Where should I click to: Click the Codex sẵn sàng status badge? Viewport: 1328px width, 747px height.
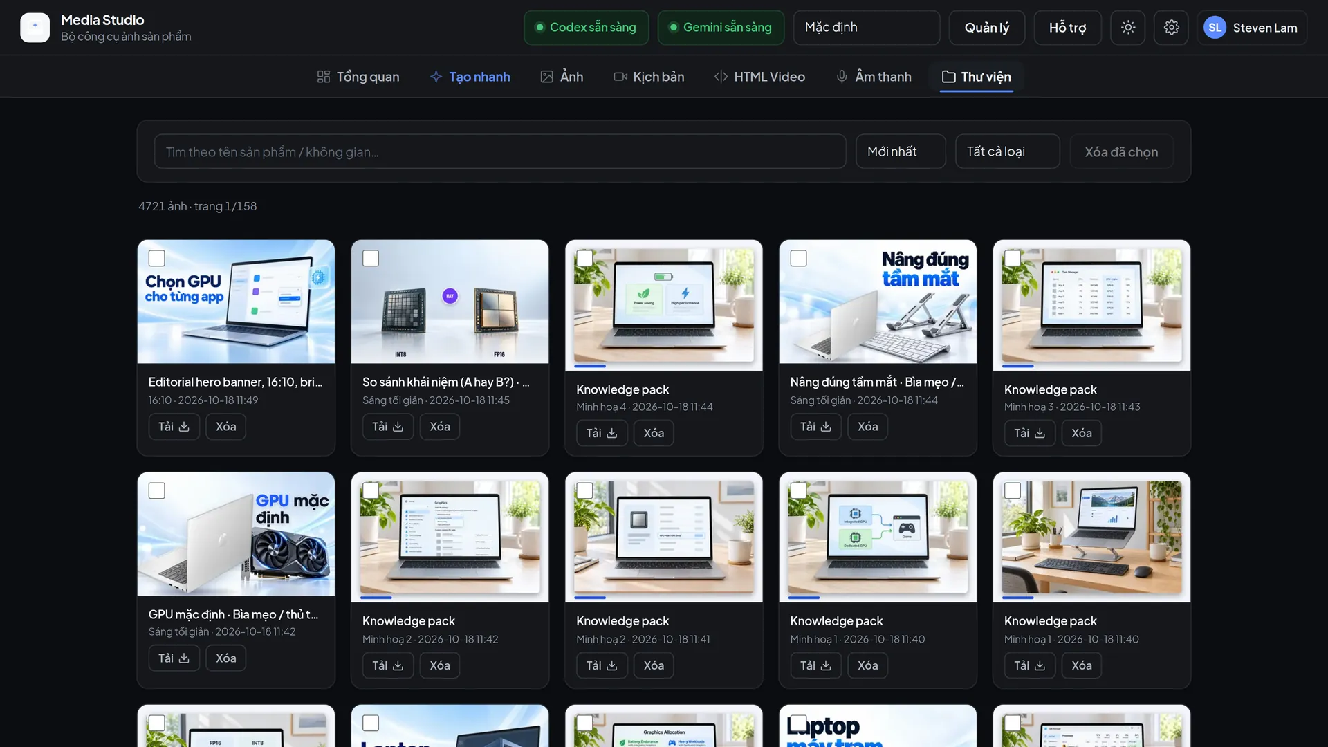586,28
